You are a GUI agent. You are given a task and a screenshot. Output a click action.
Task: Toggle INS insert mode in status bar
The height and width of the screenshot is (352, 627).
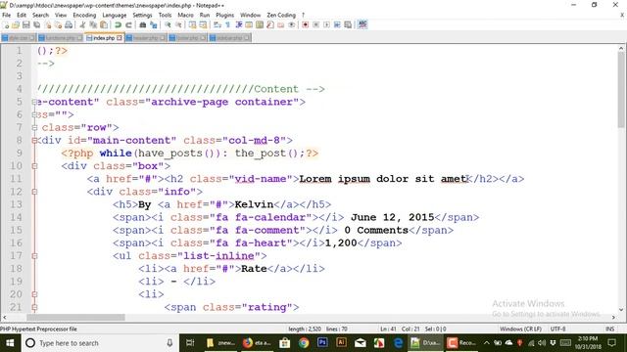click(609, 329)
